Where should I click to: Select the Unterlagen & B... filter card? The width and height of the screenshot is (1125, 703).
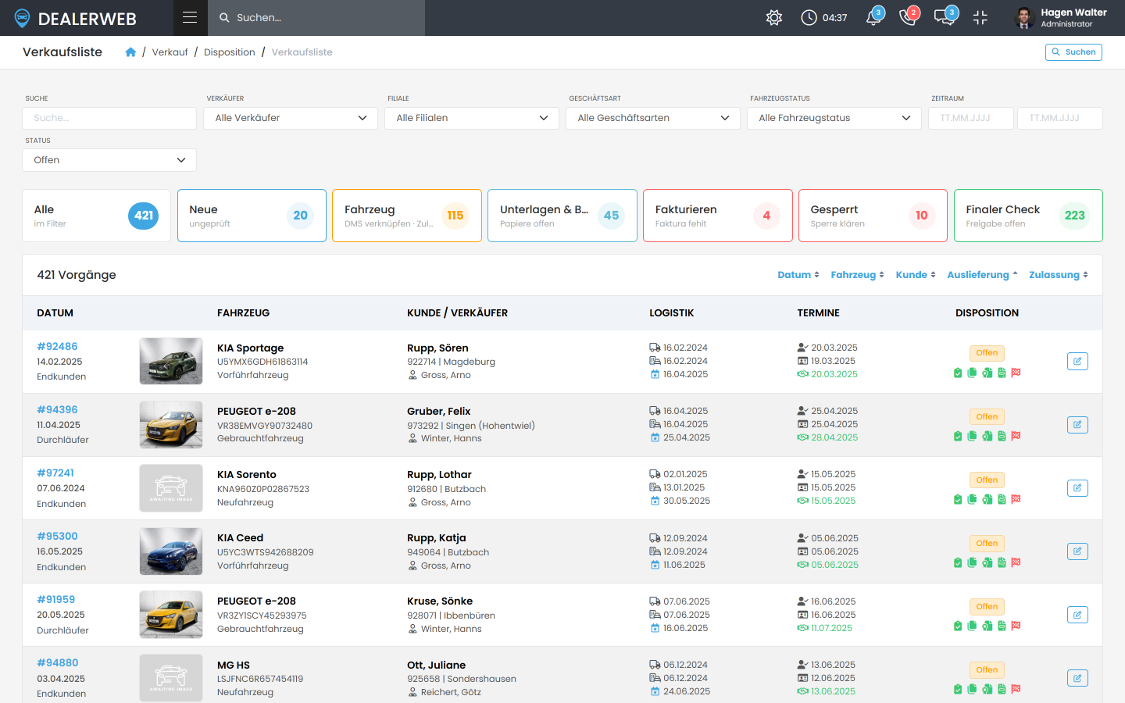click(562, 216)
